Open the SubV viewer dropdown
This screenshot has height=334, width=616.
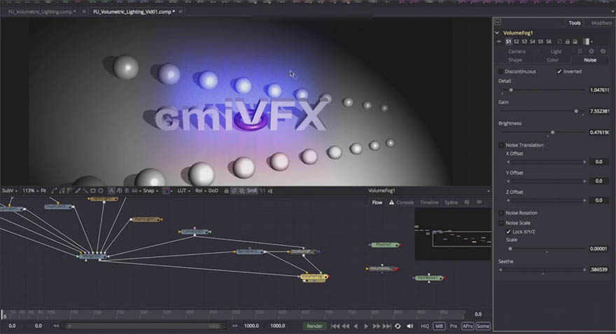[x=10, y=190]
